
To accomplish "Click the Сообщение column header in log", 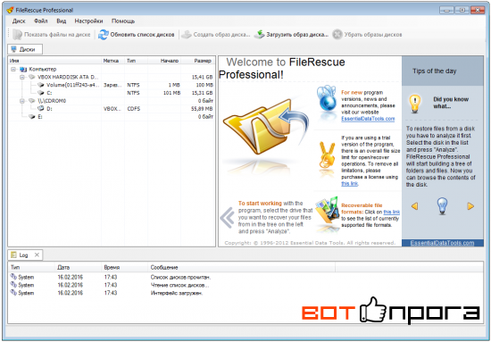I will (241, 268).
